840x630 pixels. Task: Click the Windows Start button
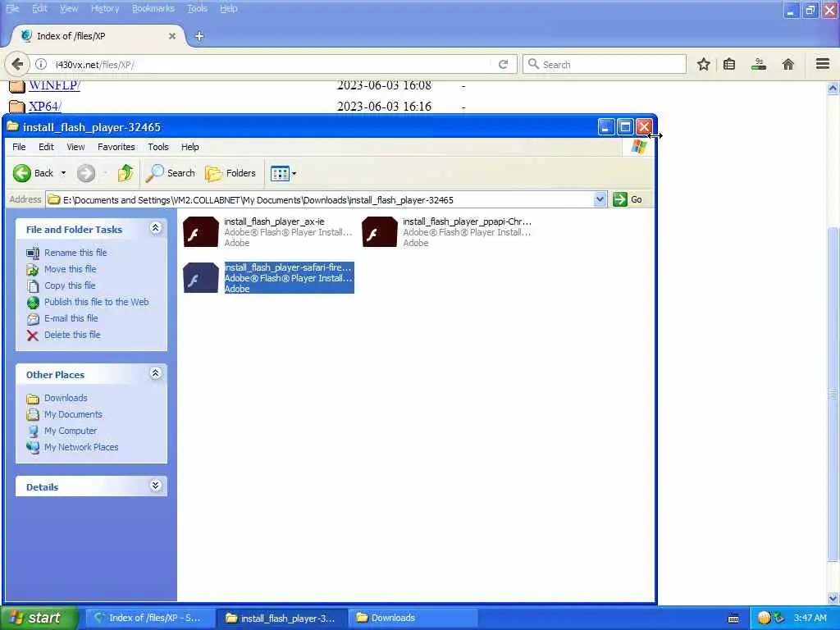click(x=39, y=618)
